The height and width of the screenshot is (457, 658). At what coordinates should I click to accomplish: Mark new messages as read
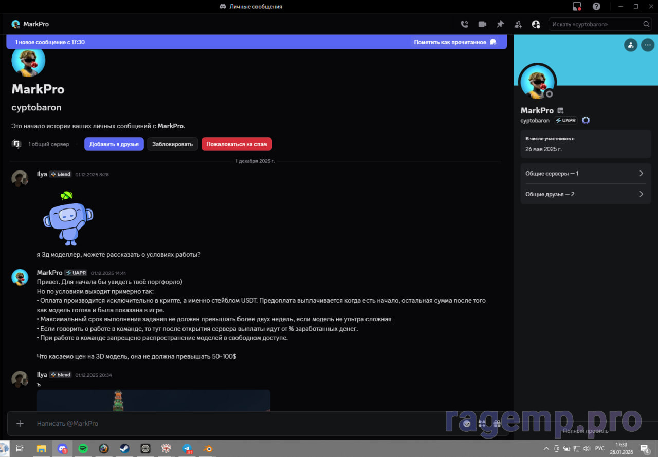pyautogui.click(x=455, y=42)
